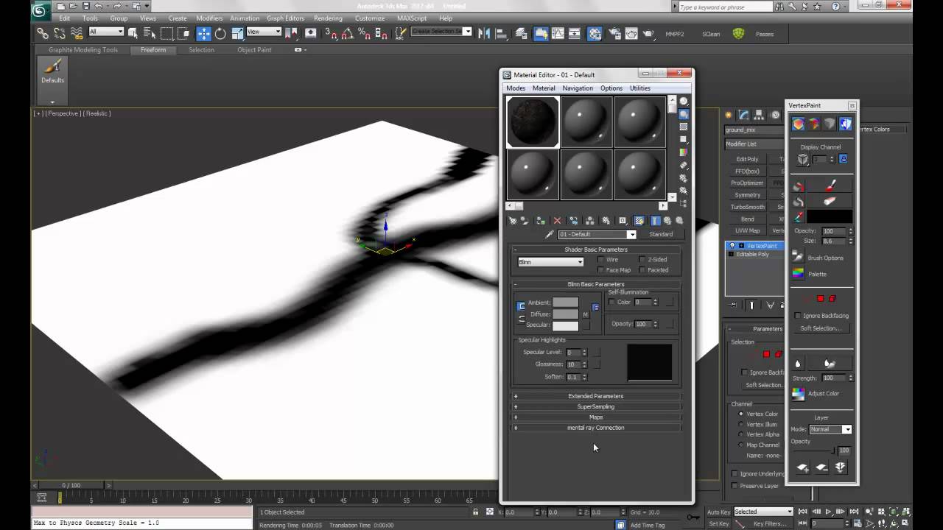Click Assign Material to Selection icon

(540, 220)
